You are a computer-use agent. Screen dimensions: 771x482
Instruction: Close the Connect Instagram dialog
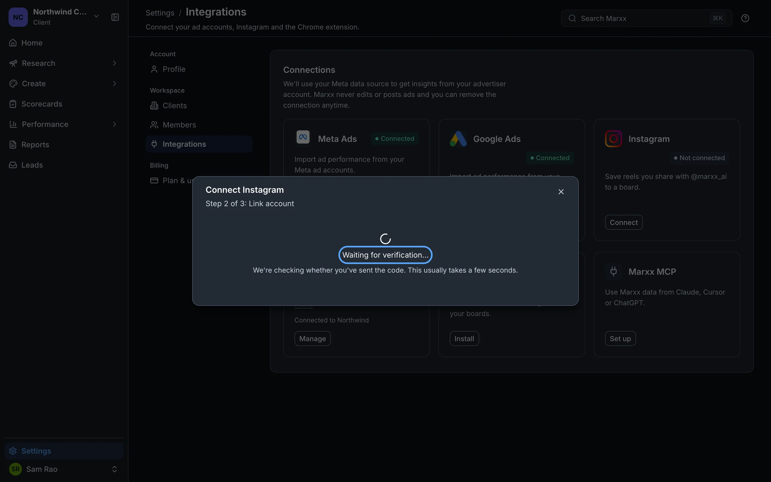click(561, 192)
